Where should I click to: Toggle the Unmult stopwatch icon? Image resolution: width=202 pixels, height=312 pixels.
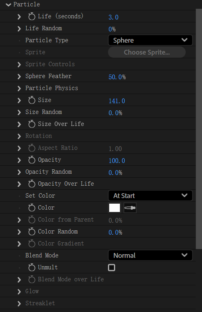click(x=31, y=267)
